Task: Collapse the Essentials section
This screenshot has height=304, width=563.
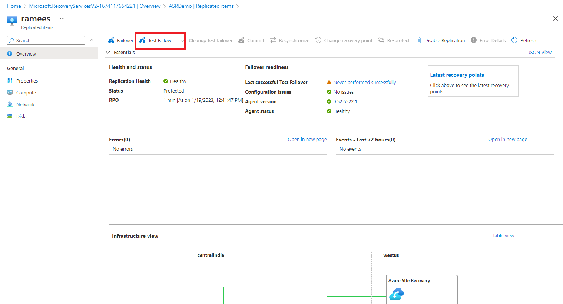Action: (108, 53)
